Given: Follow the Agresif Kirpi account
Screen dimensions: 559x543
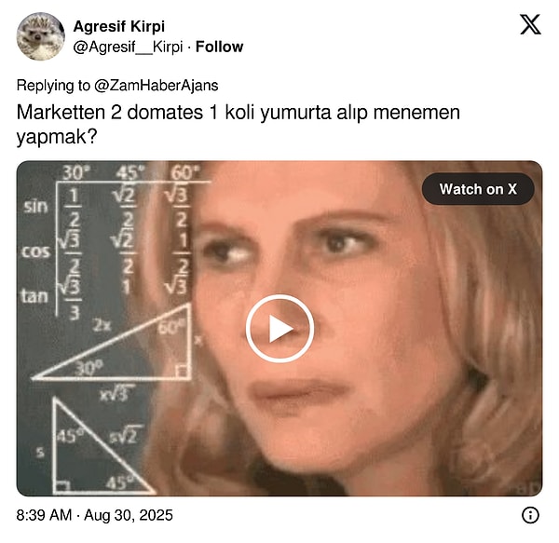Looking at the screenshot, I should 219,47.
